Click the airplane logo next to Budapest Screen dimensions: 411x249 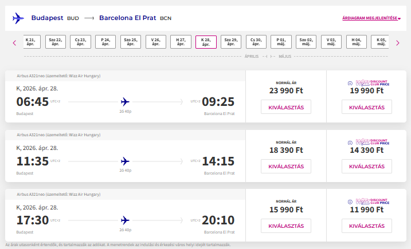coord(18,18)
